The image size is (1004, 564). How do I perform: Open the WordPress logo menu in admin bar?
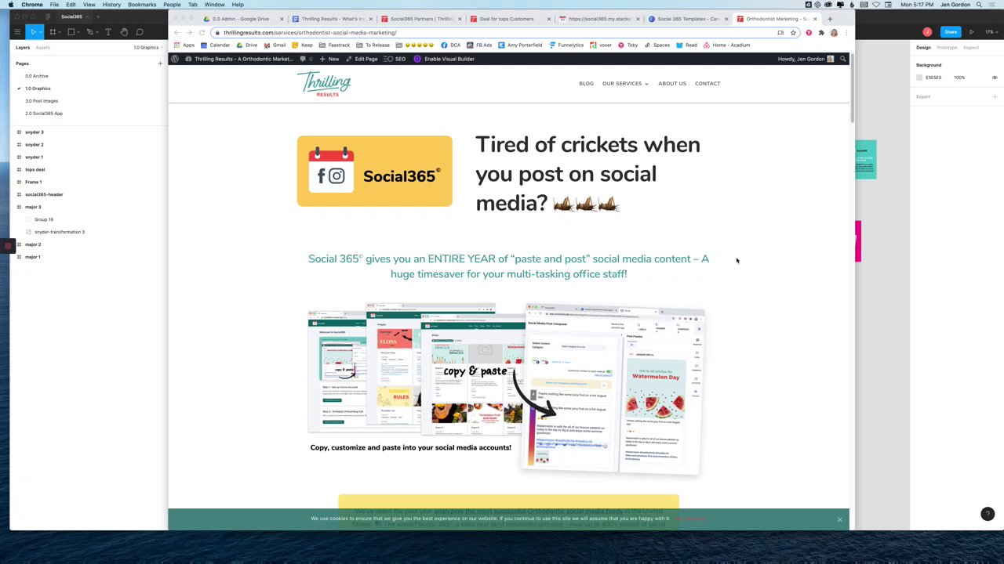(x=175, y=59)
